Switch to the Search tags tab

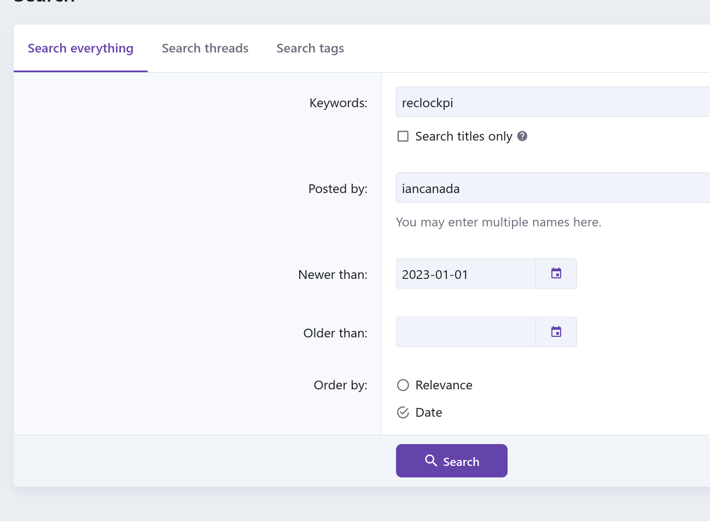[x=310, y=48]
